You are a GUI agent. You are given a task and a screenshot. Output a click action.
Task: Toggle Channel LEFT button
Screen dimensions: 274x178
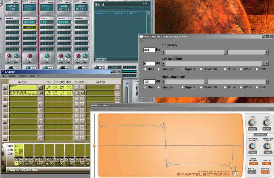click(x=265, y=172)
